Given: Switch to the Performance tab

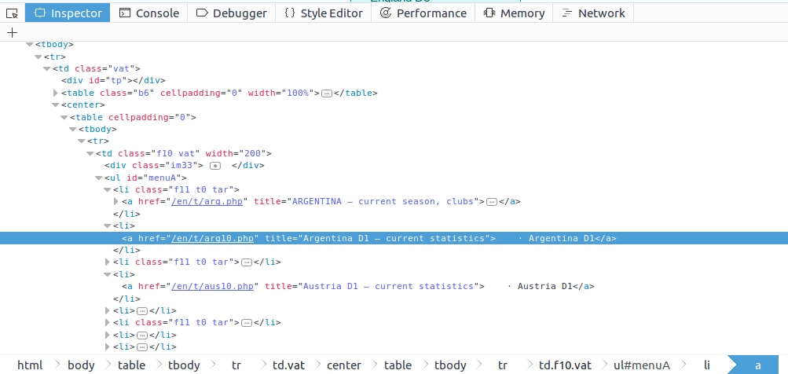Looking at the screenshot, I should (423, 13).
